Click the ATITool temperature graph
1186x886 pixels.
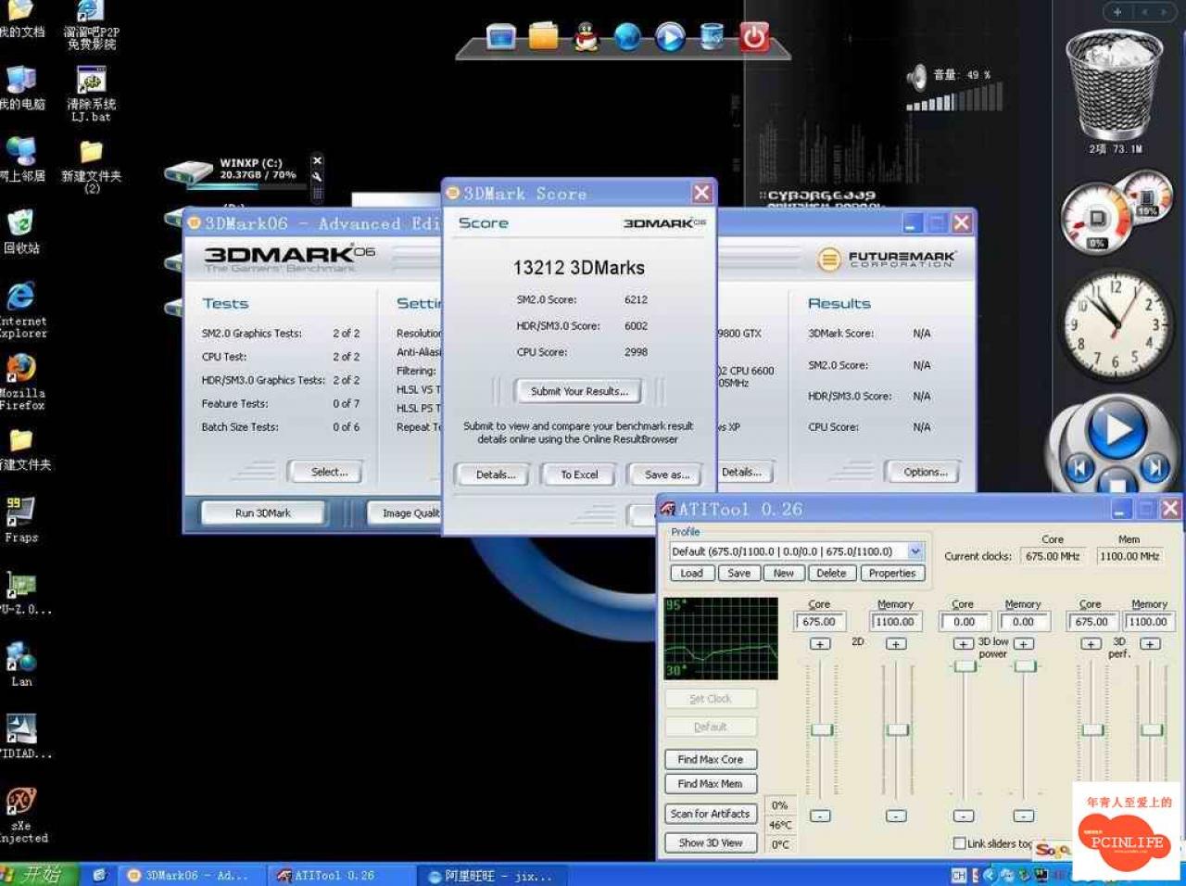coord(722,639)
